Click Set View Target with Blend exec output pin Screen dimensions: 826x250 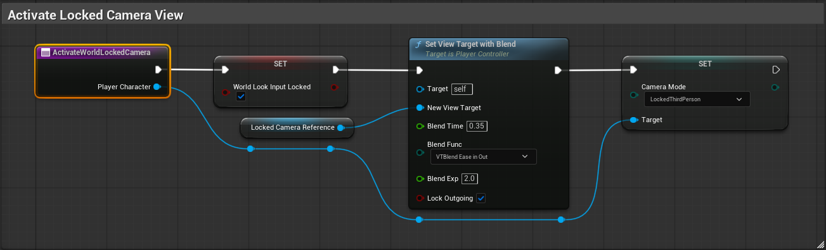click(558, 70)
